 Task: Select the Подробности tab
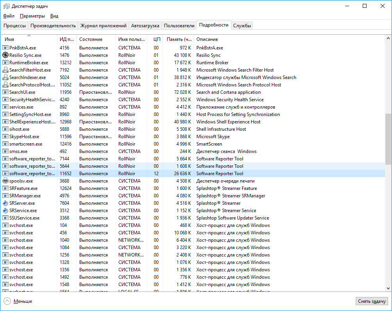click(214, 25)
